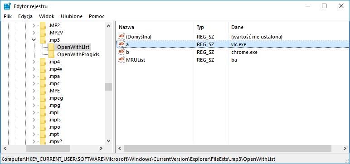Click the values pane horizontal scrollbar thumb
Image resolution: width=350 pixels, height=164 pixels.
click(x=228, y=148)
